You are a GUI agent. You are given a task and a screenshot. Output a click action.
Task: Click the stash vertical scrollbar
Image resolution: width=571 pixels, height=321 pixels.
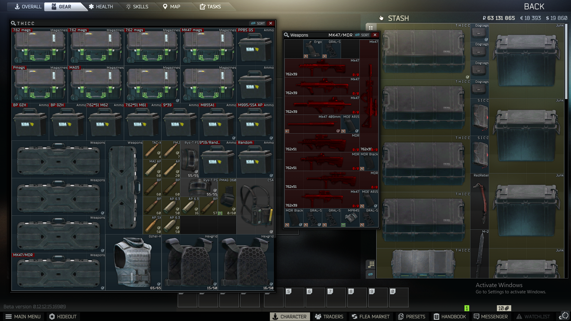tap(566, 62)
